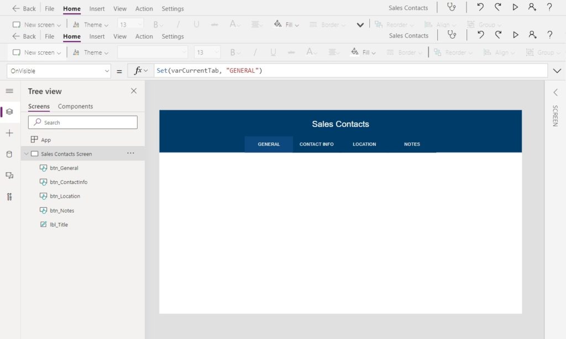Screen dimensions: 566x339
Task: Preview the app with the play icon
Action: point(515,35)
